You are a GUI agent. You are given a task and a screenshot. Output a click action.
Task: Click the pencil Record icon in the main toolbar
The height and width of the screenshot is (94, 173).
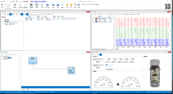[42, 5]
